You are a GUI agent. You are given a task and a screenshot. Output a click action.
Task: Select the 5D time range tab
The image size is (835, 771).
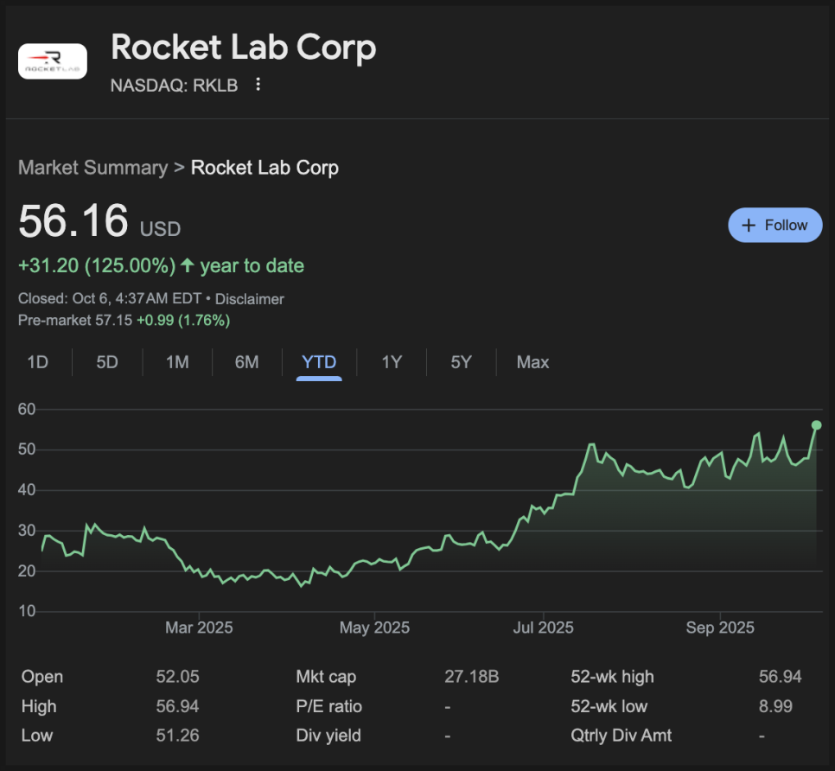[107, 362]
